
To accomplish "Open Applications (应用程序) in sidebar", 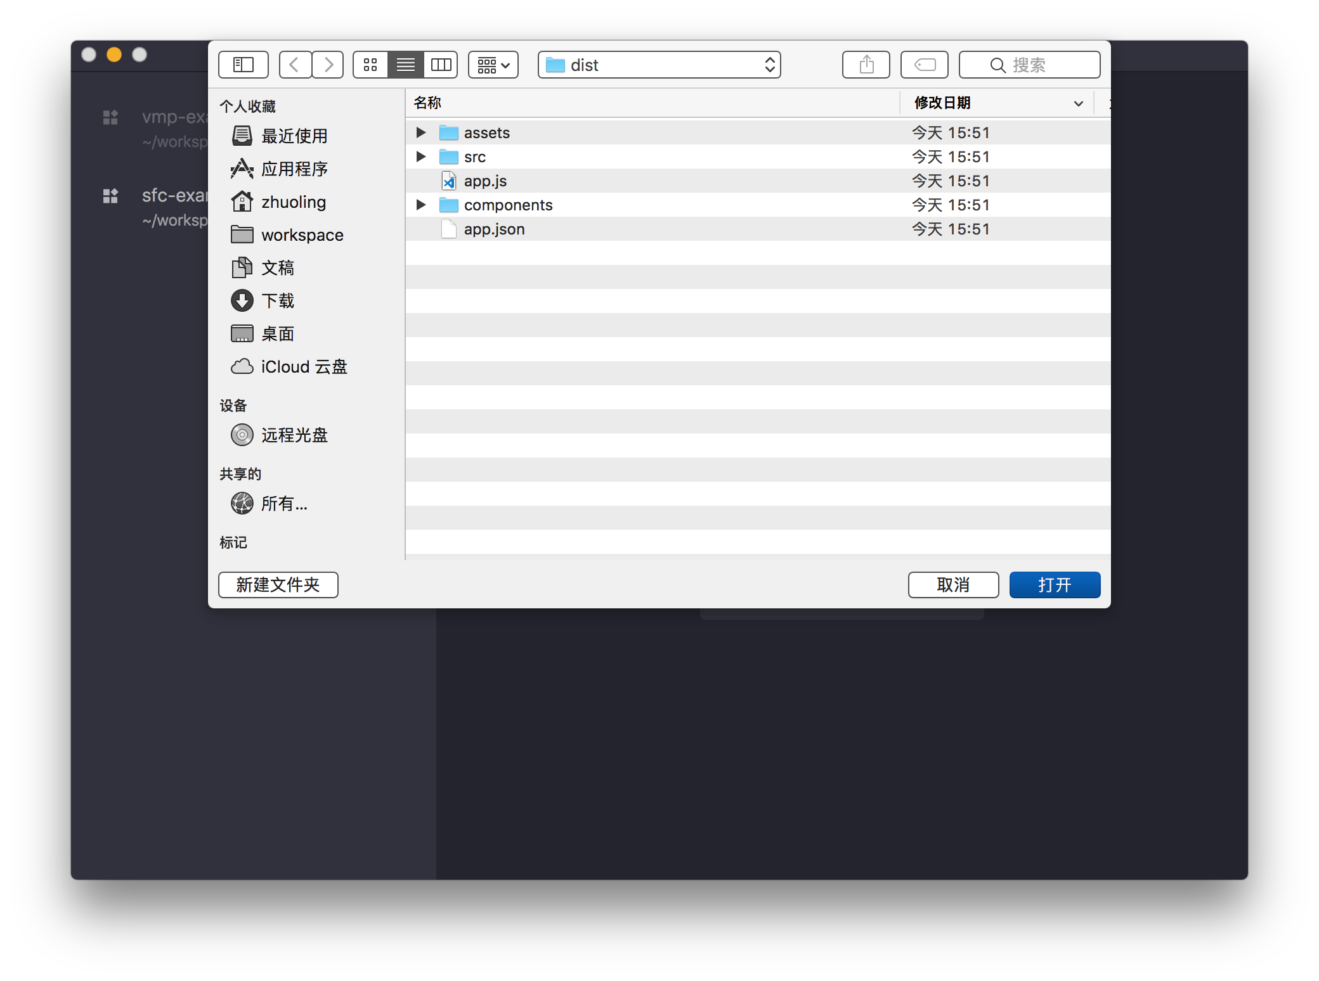I will [294, 169].
